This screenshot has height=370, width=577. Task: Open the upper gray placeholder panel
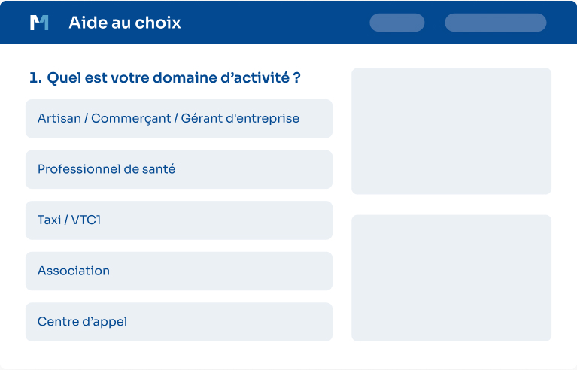[451, 131]
